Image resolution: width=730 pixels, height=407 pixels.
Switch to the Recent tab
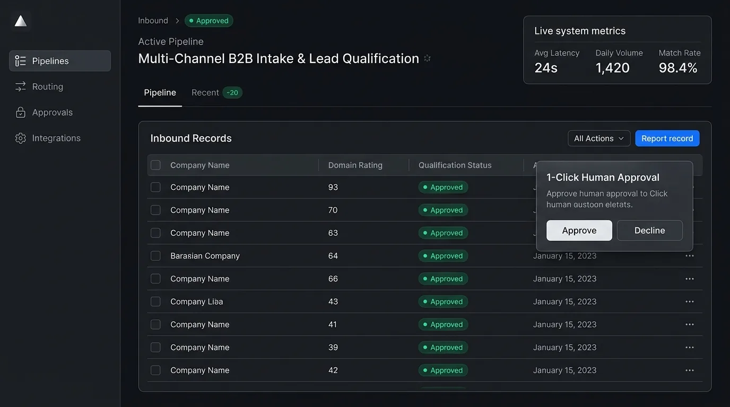tap(216, 93)
